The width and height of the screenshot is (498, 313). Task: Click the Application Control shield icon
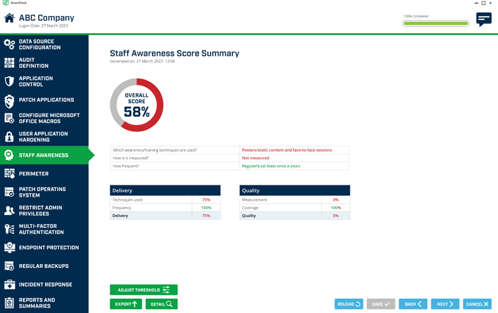9,81
